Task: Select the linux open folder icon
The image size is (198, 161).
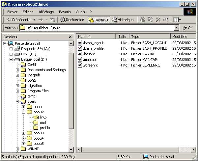Action: 36,117
